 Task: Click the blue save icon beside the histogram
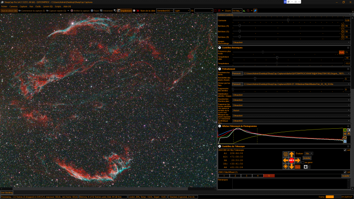click(x=345, y=141)
